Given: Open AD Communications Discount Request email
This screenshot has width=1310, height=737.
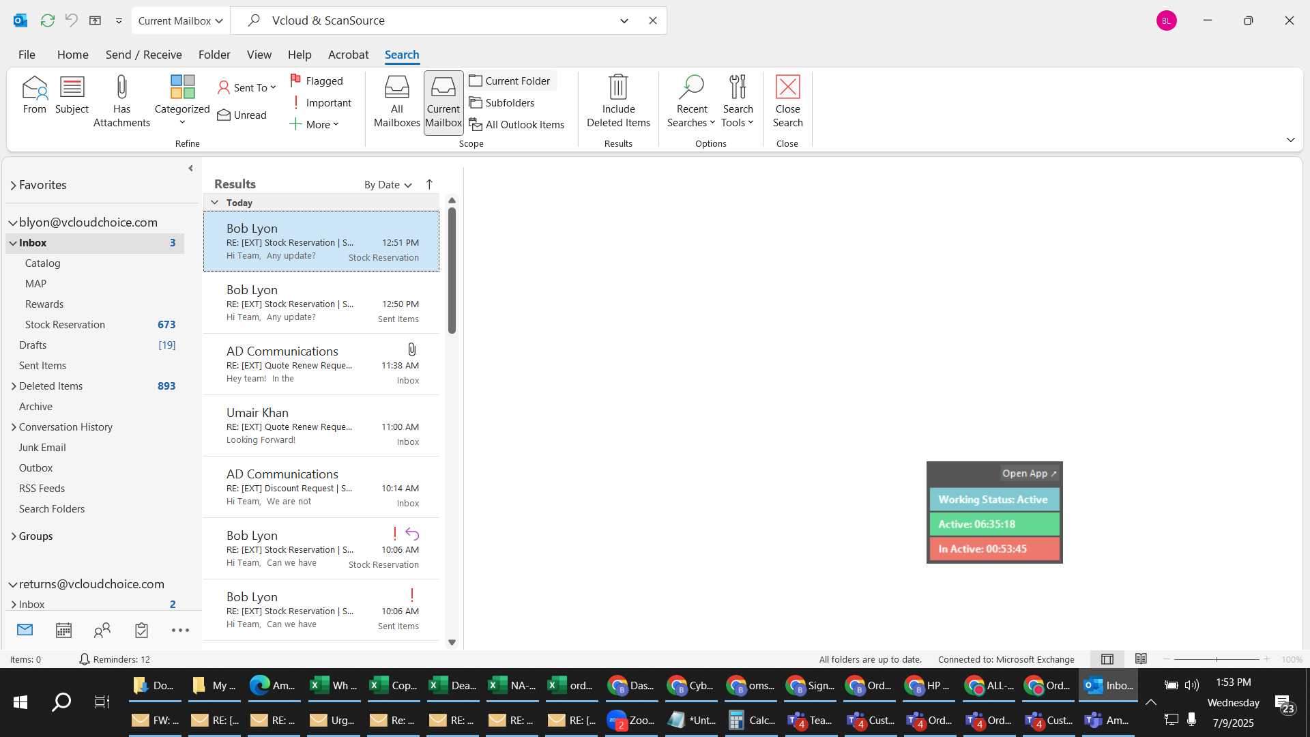Looking at the screenshot, I should point(321,487).
